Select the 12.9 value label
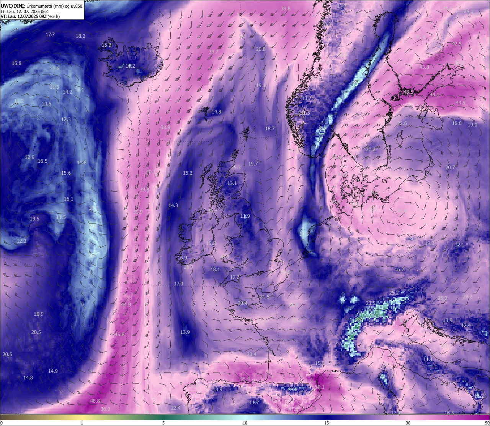This screenshot has height=426, width=490. click(29, 157)
